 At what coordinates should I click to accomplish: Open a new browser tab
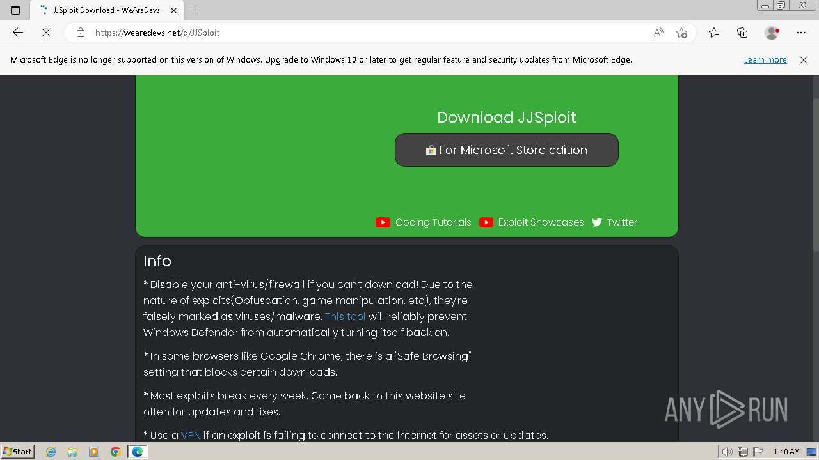[x=195, y=10]
